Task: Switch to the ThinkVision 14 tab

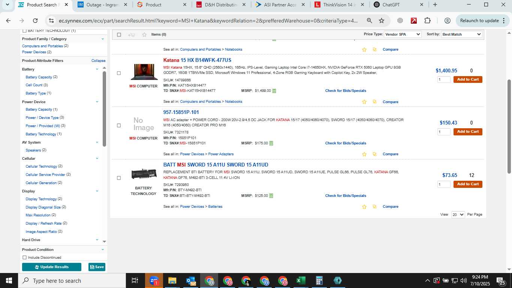Action: click(x=339, y=5)
